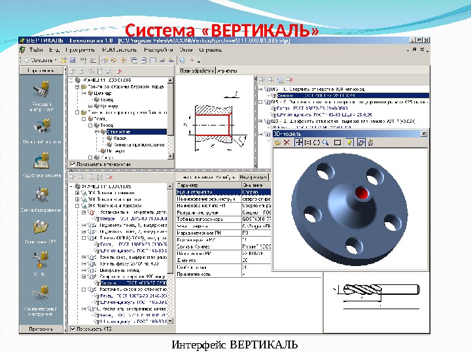Select the Центровать торец transition row
This screenshot has height=353, width=471.
[x=120, y=270]
